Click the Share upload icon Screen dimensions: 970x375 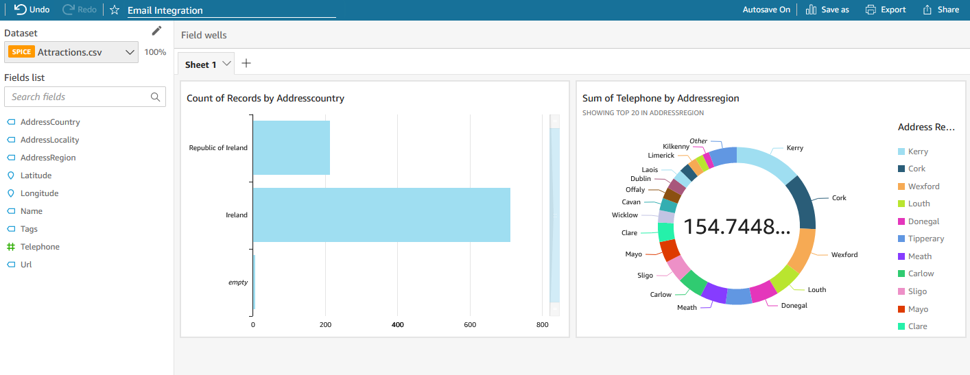(927, 10)
